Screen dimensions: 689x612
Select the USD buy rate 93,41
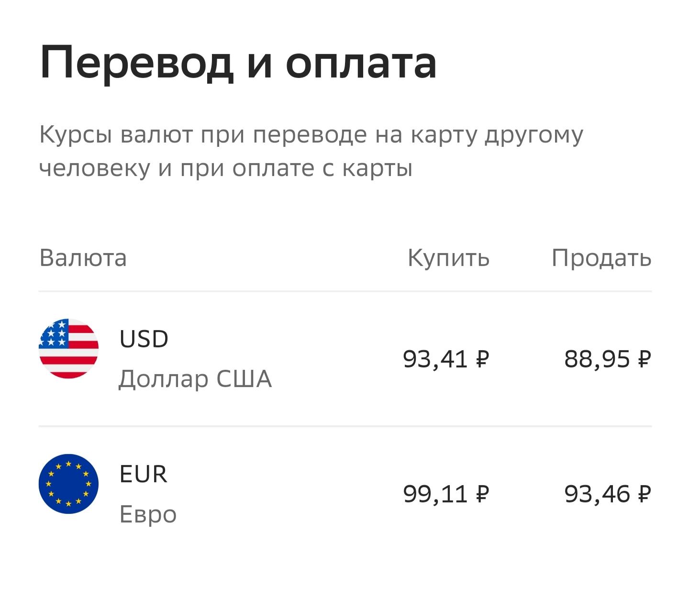tap(435, 359)
